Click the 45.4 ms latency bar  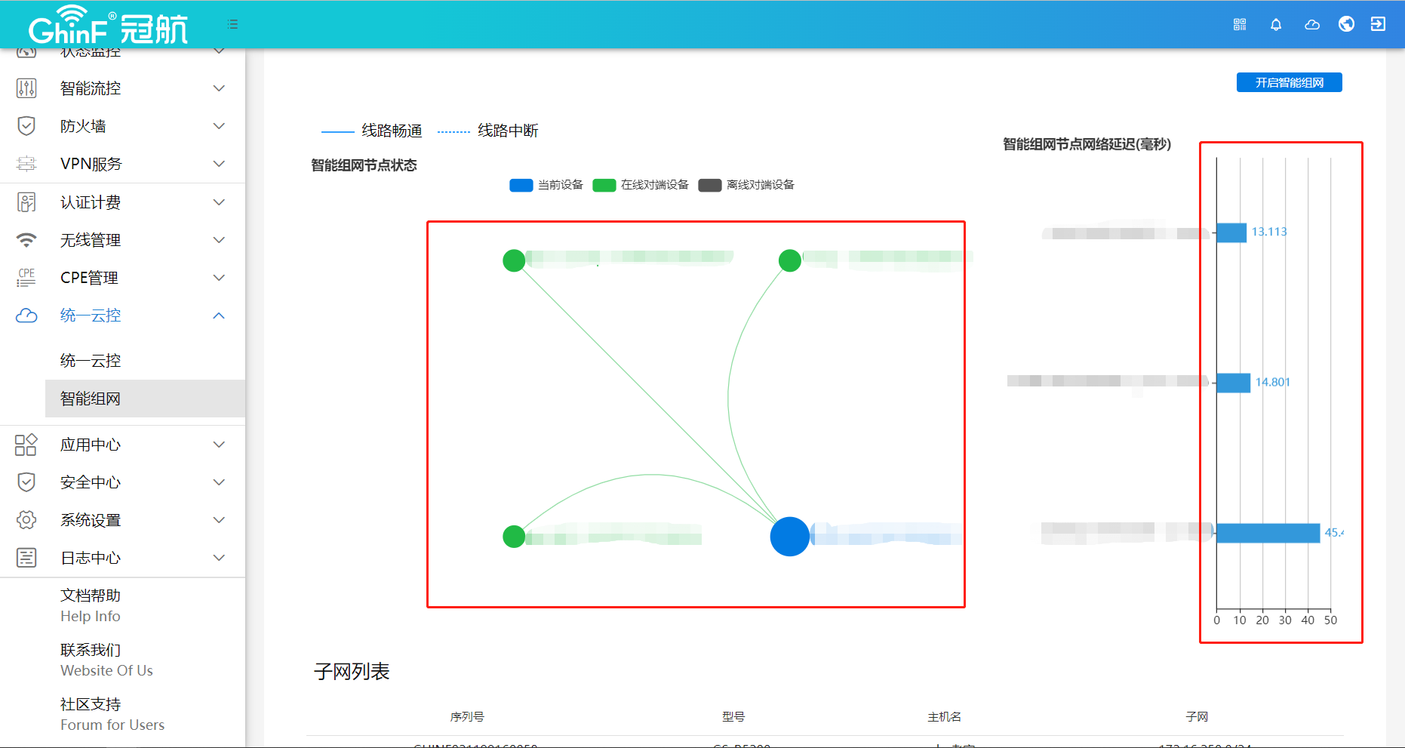tap(1268, 533)
